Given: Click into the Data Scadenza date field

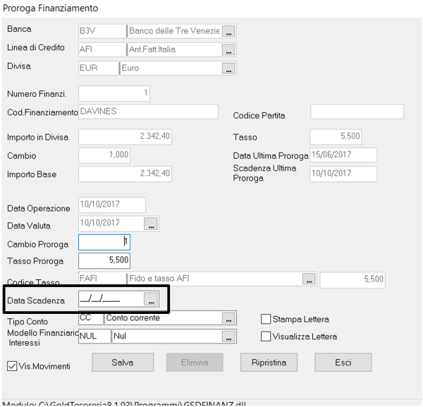Looking at the screenshot, I should [x=109, y=300].
